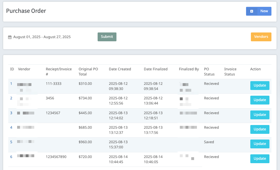This screenshot has height=170, width=280.
Task: Click the plus icon on New button
Action: click(x=252, y=11)
